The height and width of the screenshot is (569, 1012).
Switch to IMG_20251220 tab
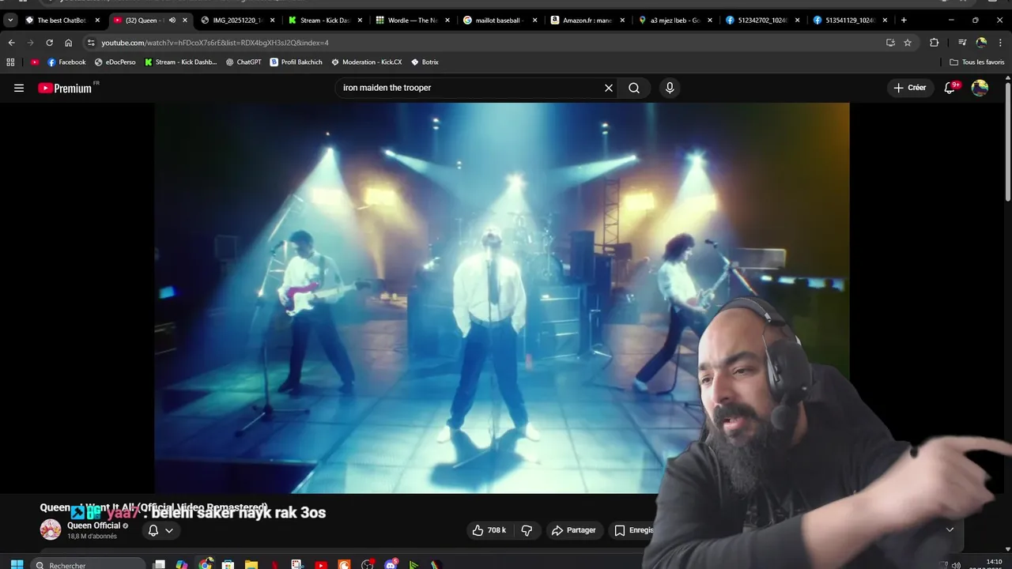pyautogui.click(x=237, y=20)
